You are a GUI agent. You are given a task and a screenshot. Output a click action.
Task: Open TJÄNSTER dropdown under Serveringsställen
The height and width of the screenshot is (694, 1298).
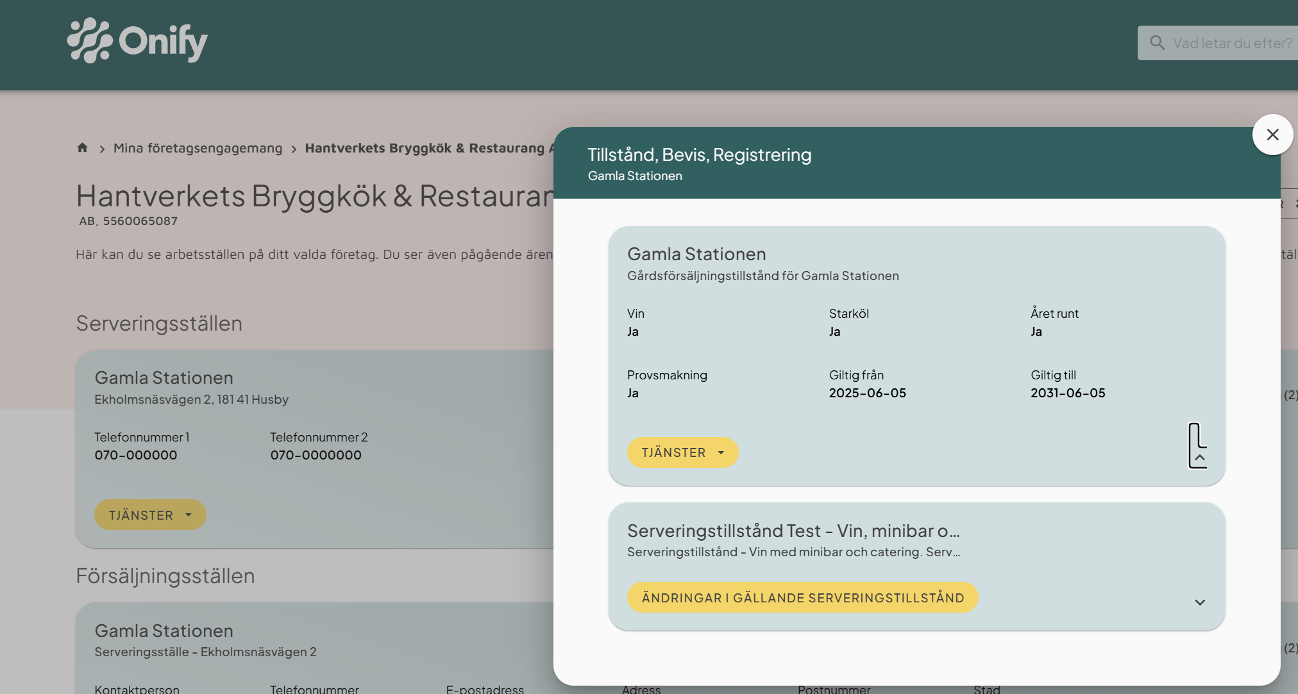pyautogui.click(x=150, y=515)
